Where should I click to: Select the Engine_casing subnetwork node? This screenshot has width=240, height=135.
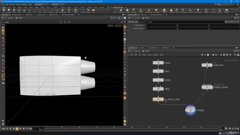[x=207, y=87]
